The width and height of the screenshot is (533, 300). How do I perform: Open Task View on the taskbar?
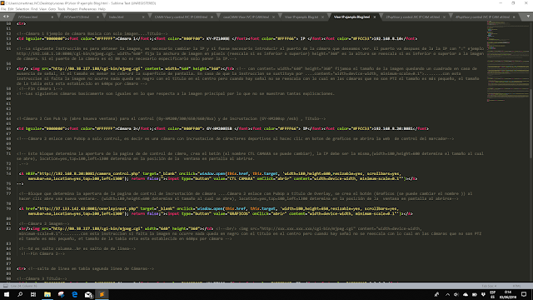33,294
